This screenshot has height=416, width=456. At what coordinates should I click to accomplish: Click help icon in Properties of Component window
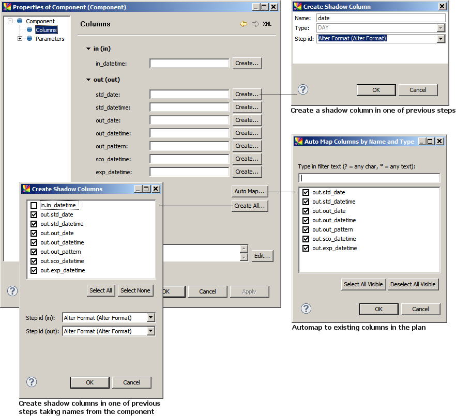point(12,291)
